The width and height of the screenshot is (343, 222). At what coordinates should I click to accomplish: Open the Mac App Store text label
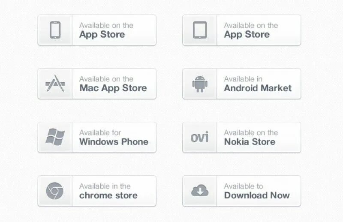click(x=113, y=88)
